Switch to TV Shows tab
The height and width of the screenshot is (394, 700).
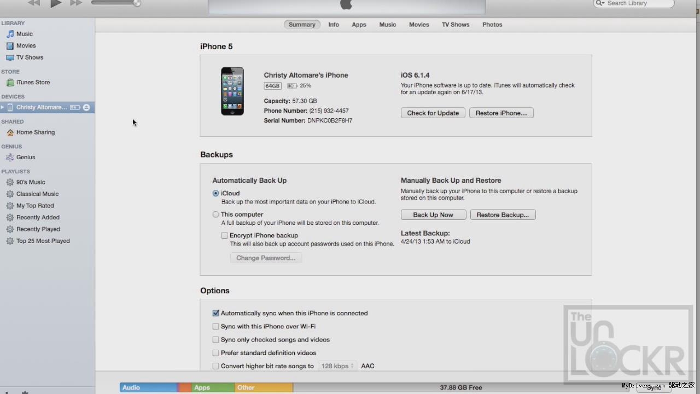456,25
